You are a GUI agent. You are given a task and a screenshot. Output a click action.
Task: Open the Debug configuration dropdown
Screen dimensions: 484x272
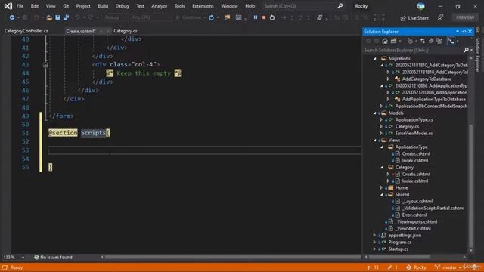(116, 17)
